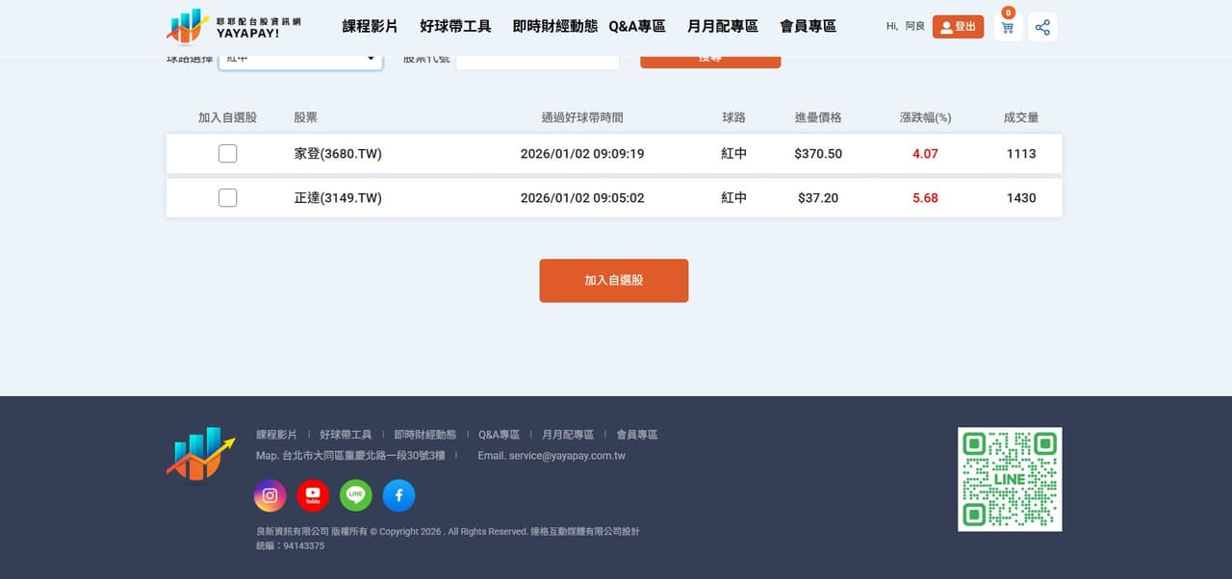Image resolution: width=1232 pixels, height=579 pixels.
Task: Open 月月配專區 in the top menu
Action: point(723,26)
